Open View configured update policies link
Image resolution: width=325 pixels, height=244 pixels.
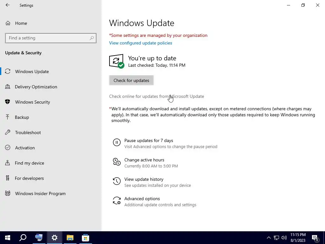click(141, 43)
